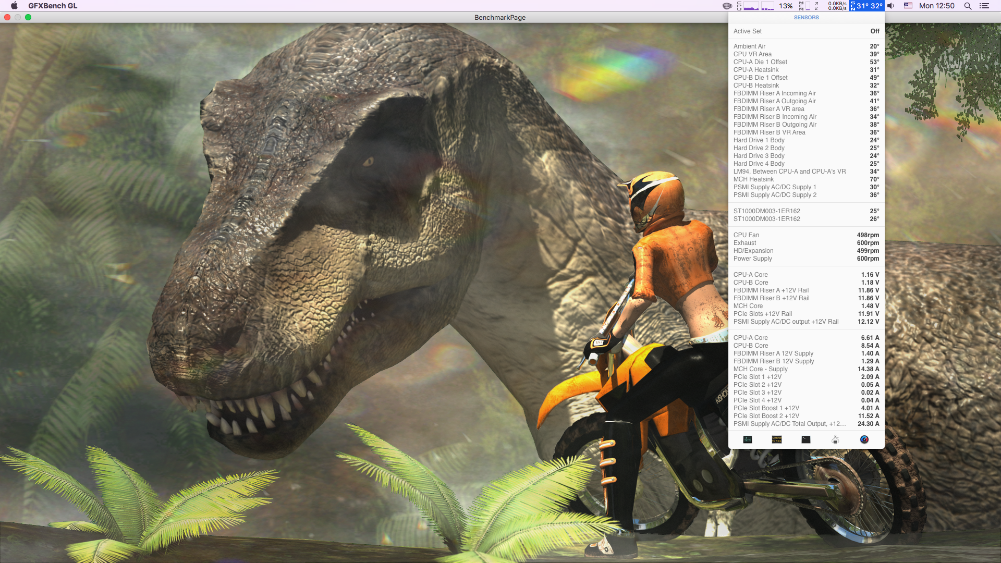1001x563 pixels.
Task: Open the GFXBench GL menu
Action: click(53, 6)
